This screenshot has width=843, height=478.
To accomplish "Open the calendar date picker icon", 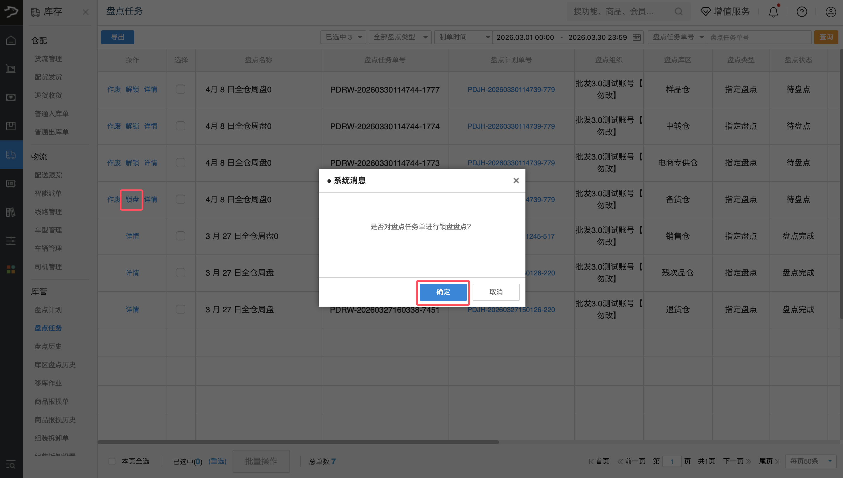I will pos(637,37).
